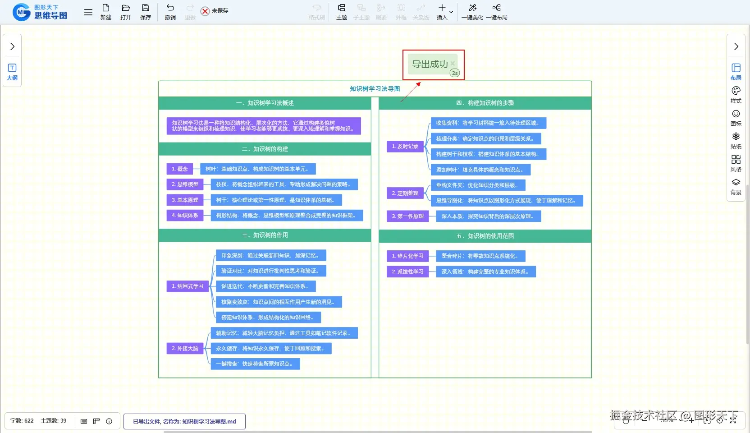Screen dimensions: 750x433
Task: Select the 五、知识树的使用范围 section header
Action: pyautogui.click(x=485, y=236)
